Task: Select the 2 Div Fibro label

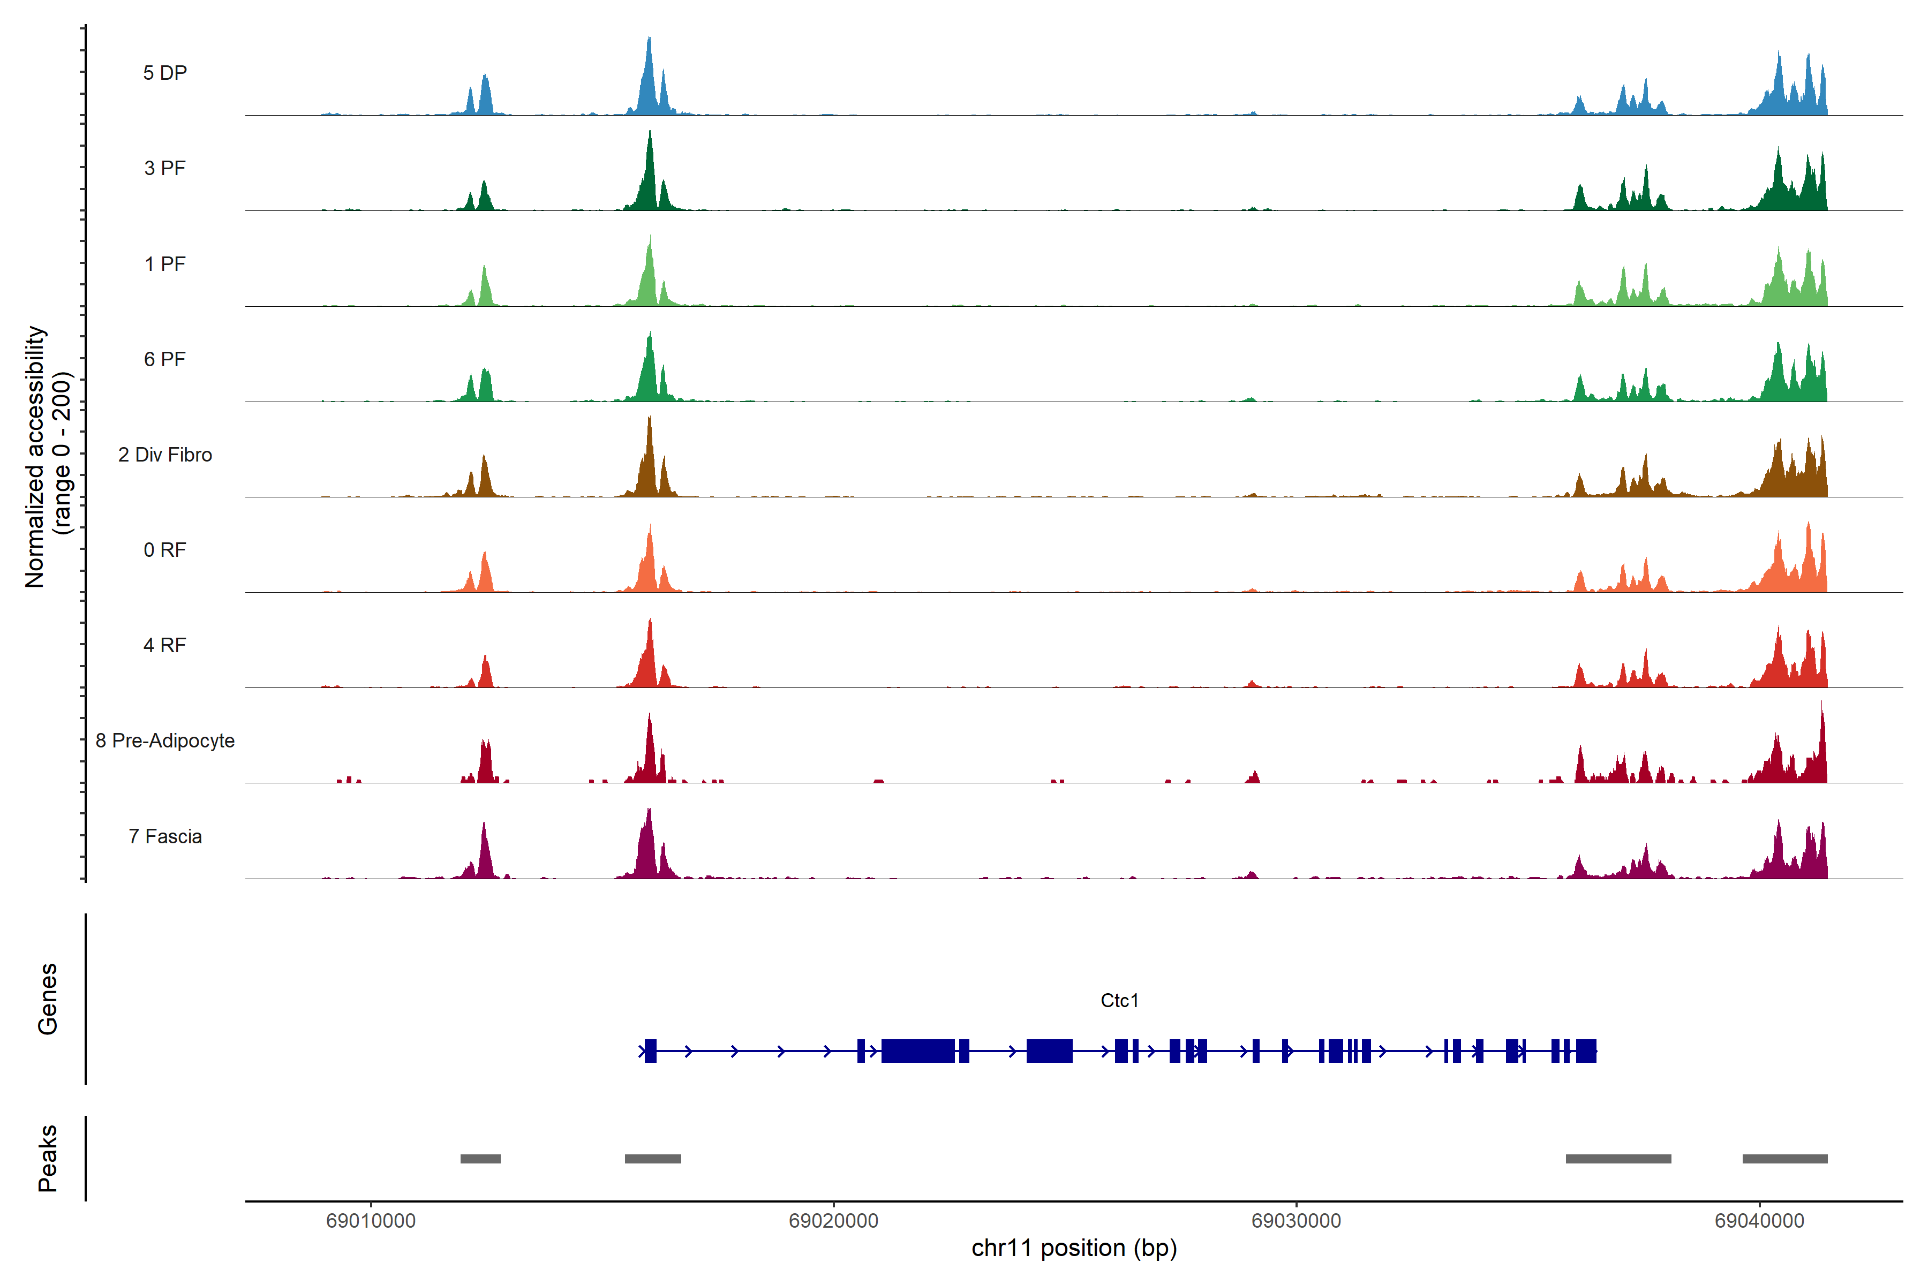Action: 165,455
